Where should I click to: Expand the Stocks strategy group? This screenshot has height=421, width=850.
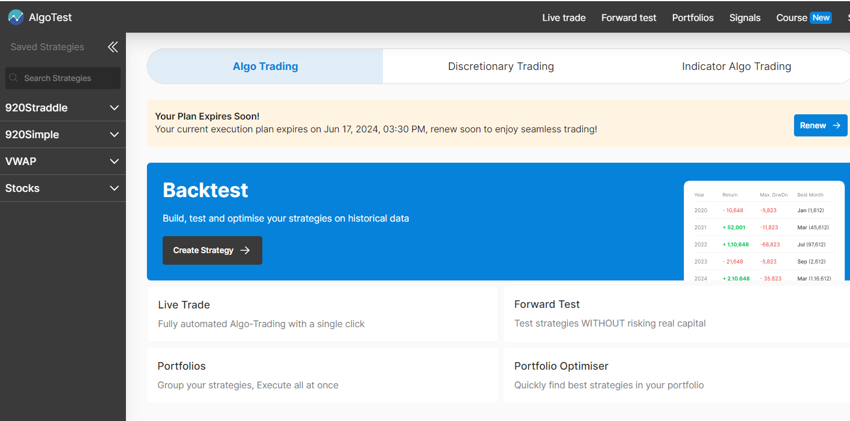tap(114, 188)
